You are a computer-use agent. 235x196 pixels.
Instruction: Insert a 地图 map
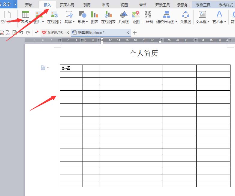[x=136, y=14]
